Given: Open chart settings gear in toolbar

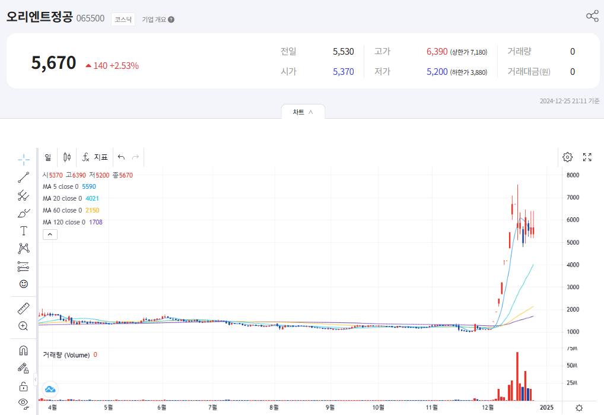Looking at the screenshot, I should click(567, 157).
